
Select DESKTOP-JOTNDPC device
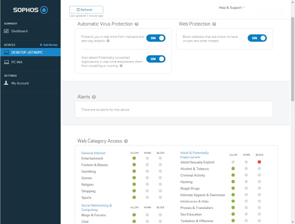pyautogui.click(x=30, y=52)
